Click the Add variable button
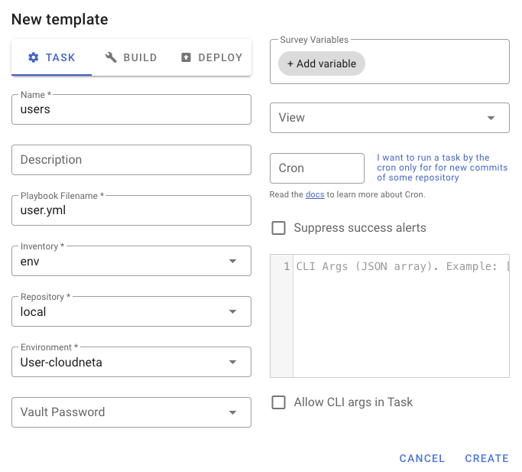The width and height of the screenshot is (522, 472). click(322, 63)
